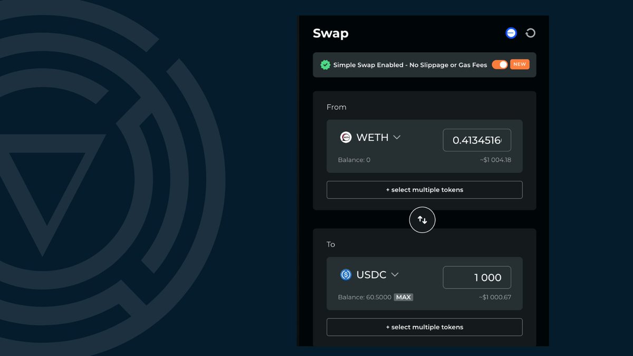Viewport: 633px width, 356px height.
Task: Swap From and To direction arrows
Action: (422, 220)
